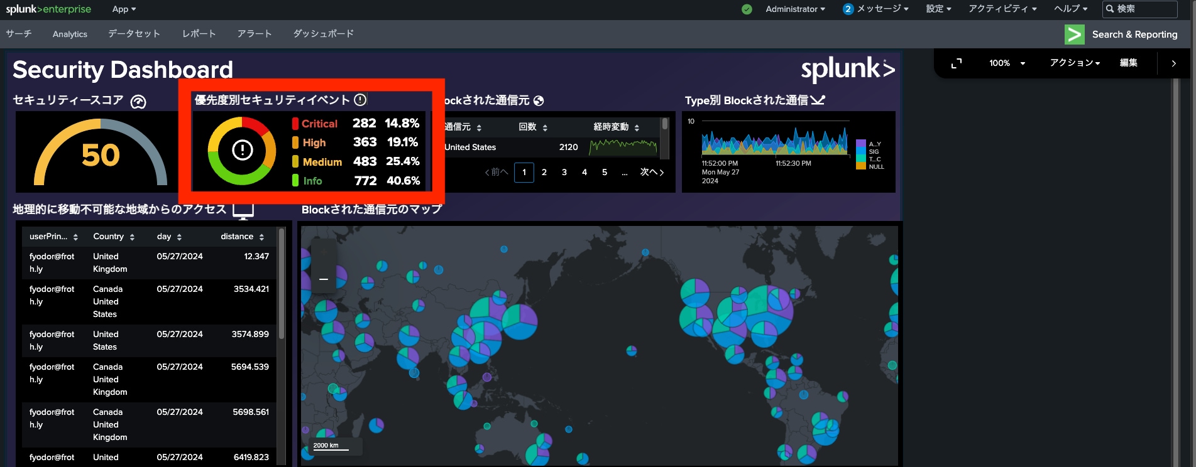Open the アクション actions dropdown
The image size is (1196, 467).
pyautogui.click(x=1075, y=63)
